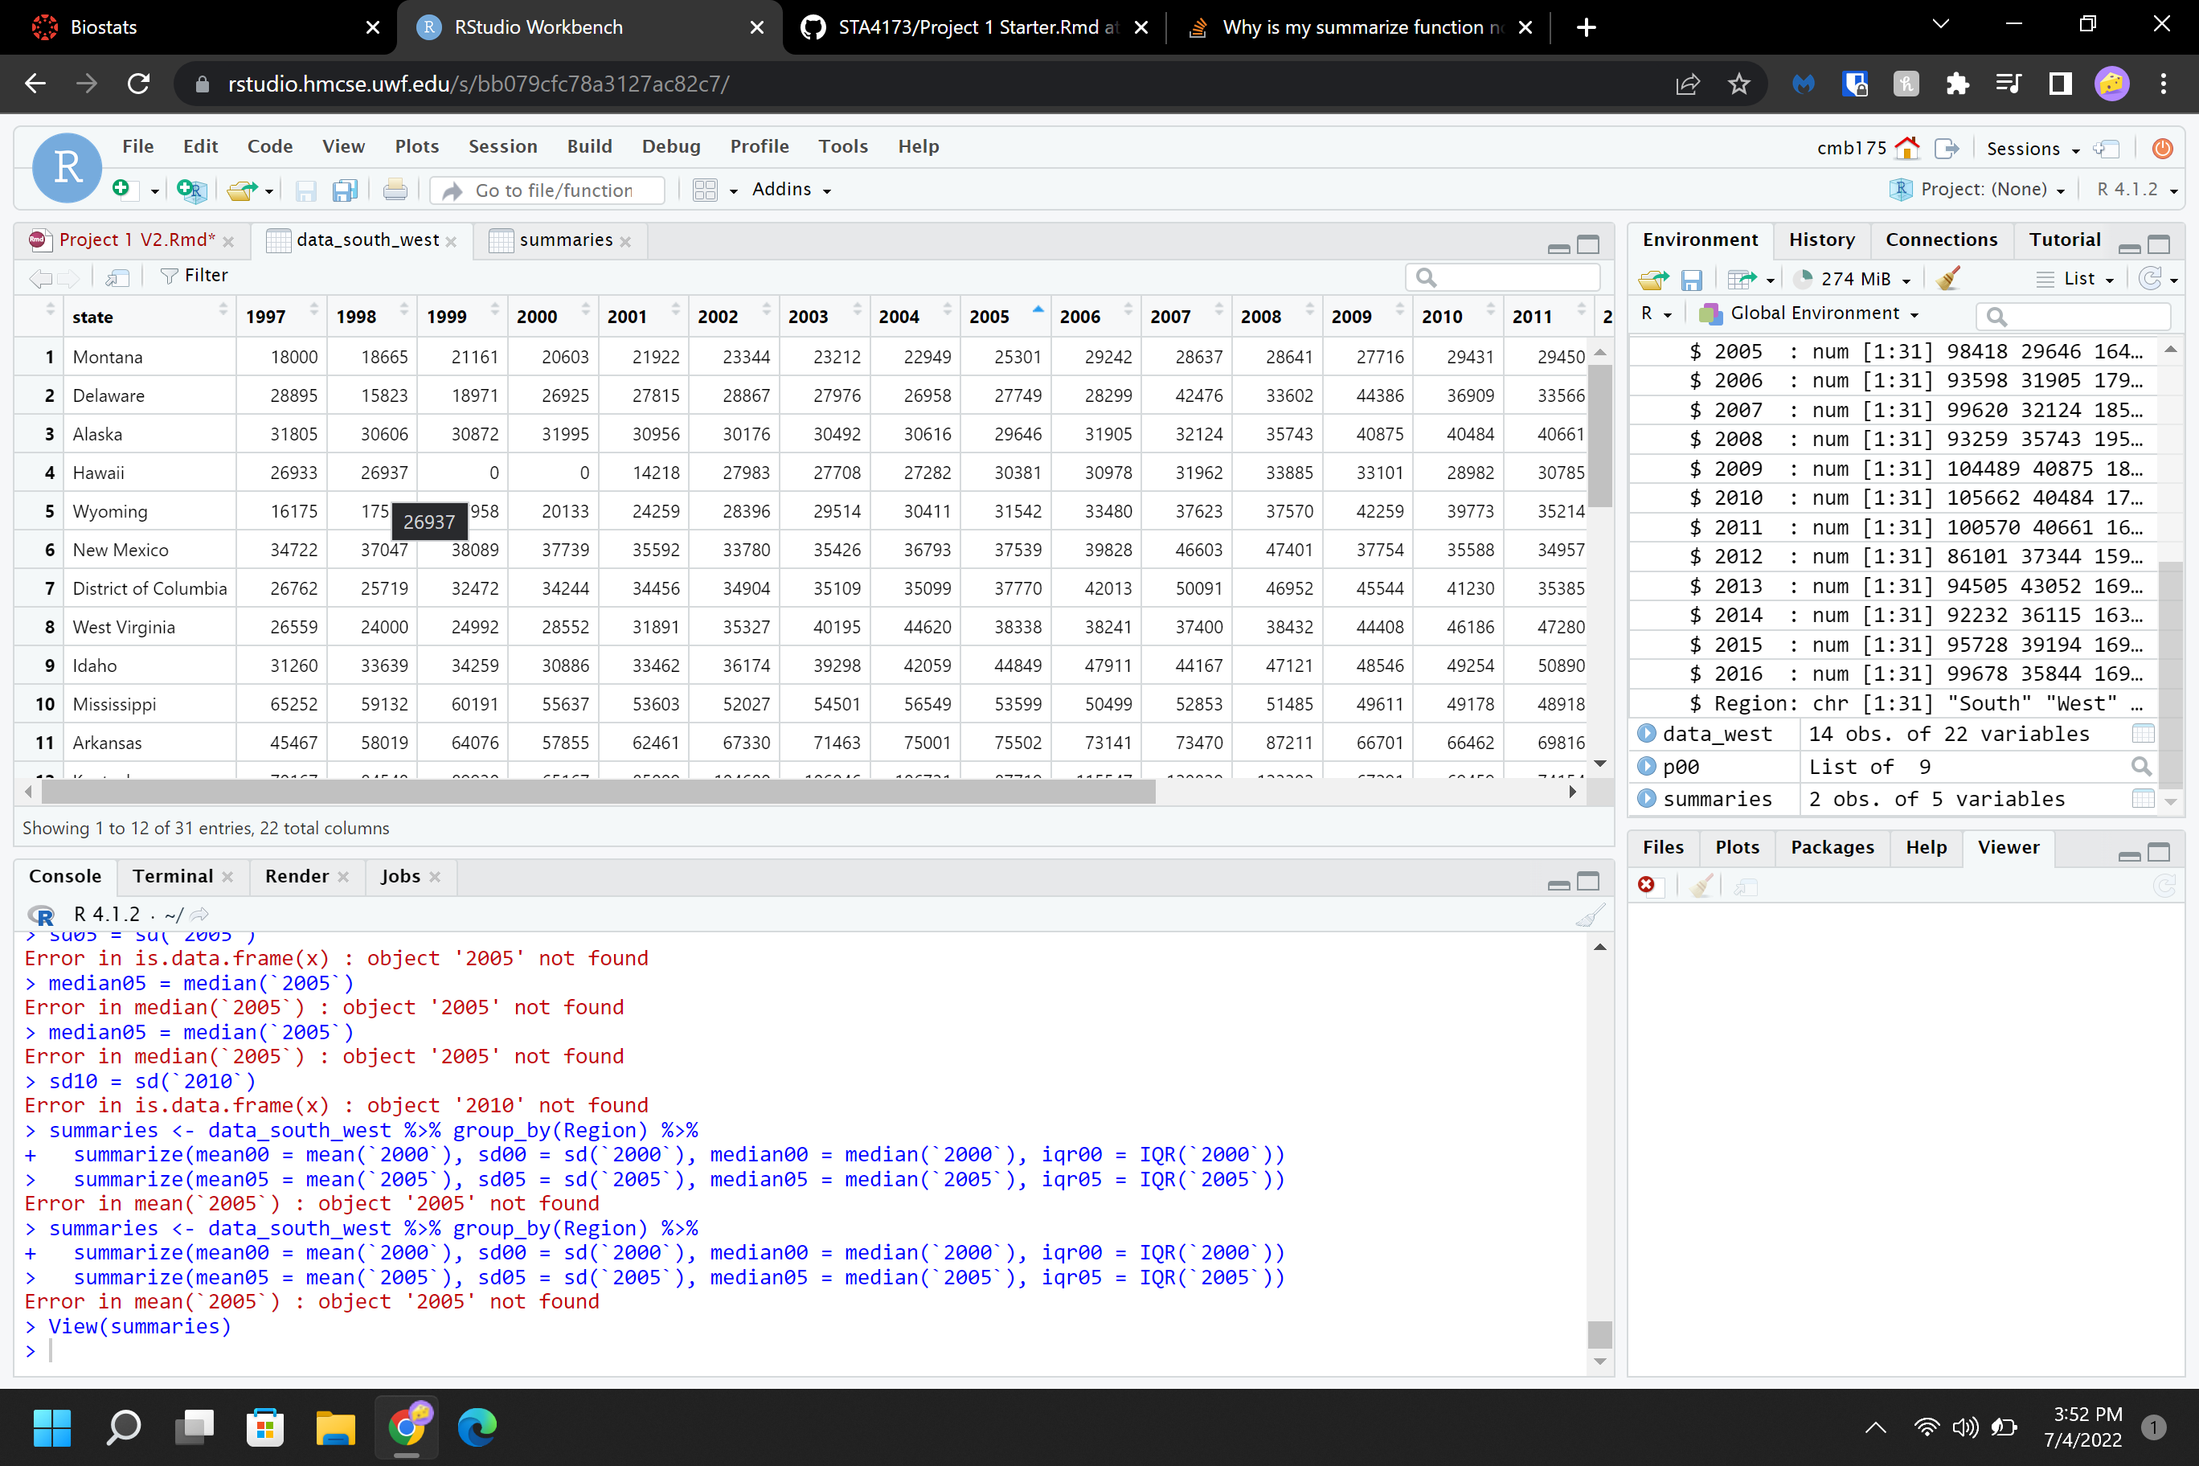Screen dimensions: 2199x1466
Task: Click the Refresh icon in Environment pane
Action: pos(2151,279)
